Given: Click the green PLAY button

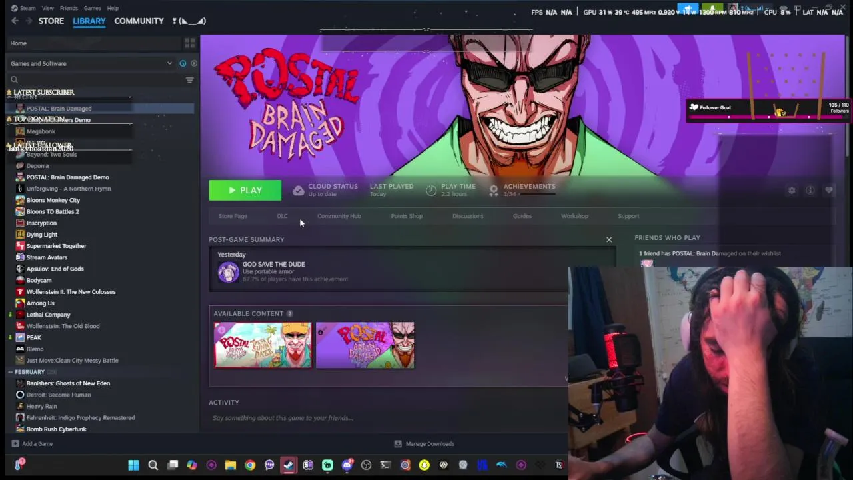Looking at the screenshot, I should (245, 191).
